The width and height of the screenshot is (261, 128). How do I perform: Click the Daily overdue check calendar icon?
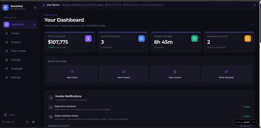51,117
